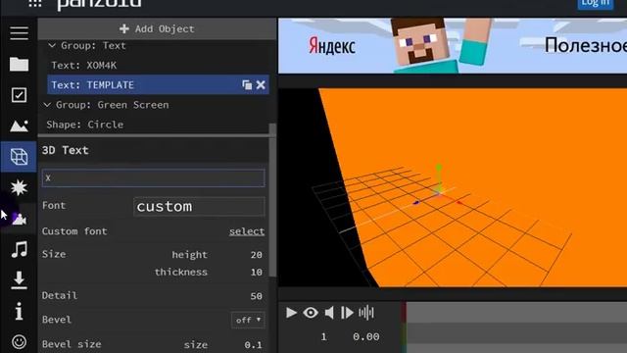Open the hamburger menu in sidebar

[x=19, y=32]
